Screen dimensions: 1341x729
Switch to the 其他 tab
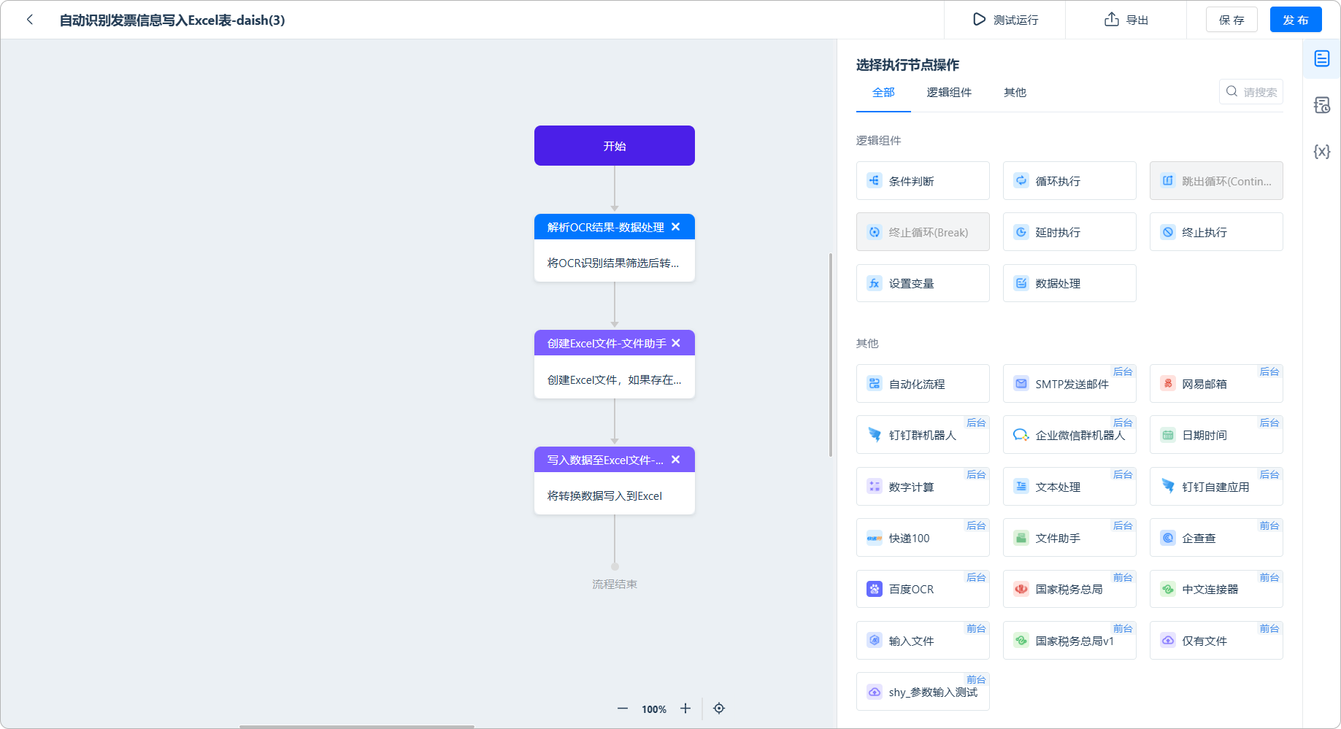(x=1015, y=93)
